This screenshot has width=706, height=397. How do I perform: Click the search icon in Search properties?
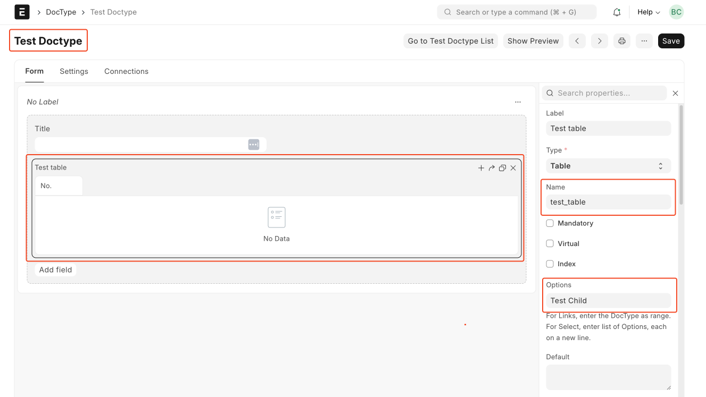tap(550, 93)
